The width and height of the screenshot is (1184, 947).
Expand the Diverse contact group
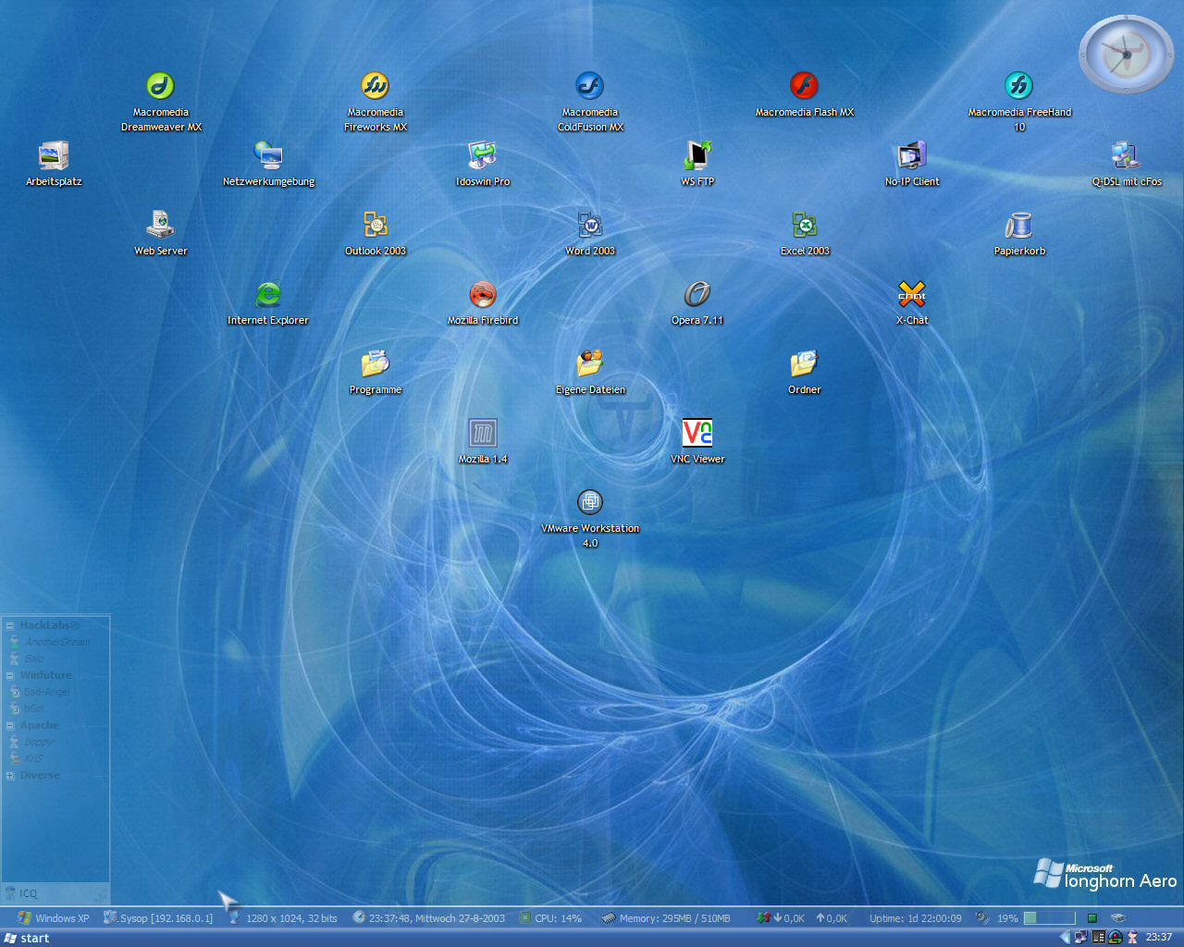tap(9, 776)
